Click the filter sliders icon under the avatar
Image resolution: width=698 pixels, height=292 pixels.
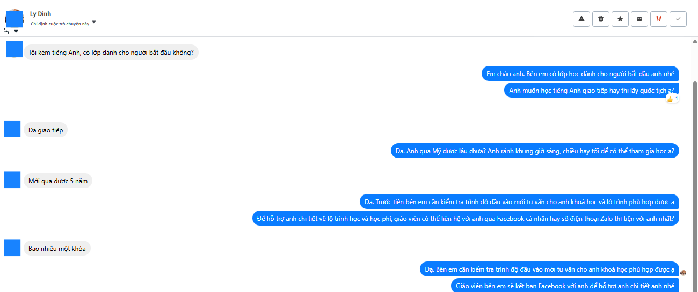click(x=7, y=31)
